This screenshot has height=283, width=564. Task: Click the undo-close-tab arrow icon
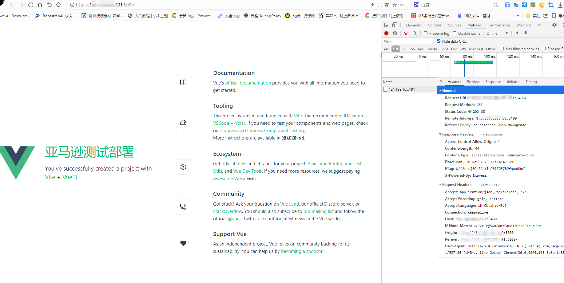coord(49,5)
